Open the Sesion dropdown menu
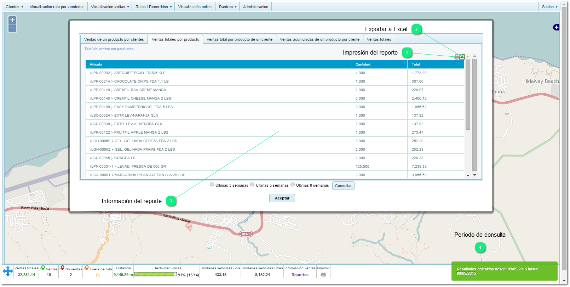The height and width of the screenshot is (287, 570). (x=549, y=7)
